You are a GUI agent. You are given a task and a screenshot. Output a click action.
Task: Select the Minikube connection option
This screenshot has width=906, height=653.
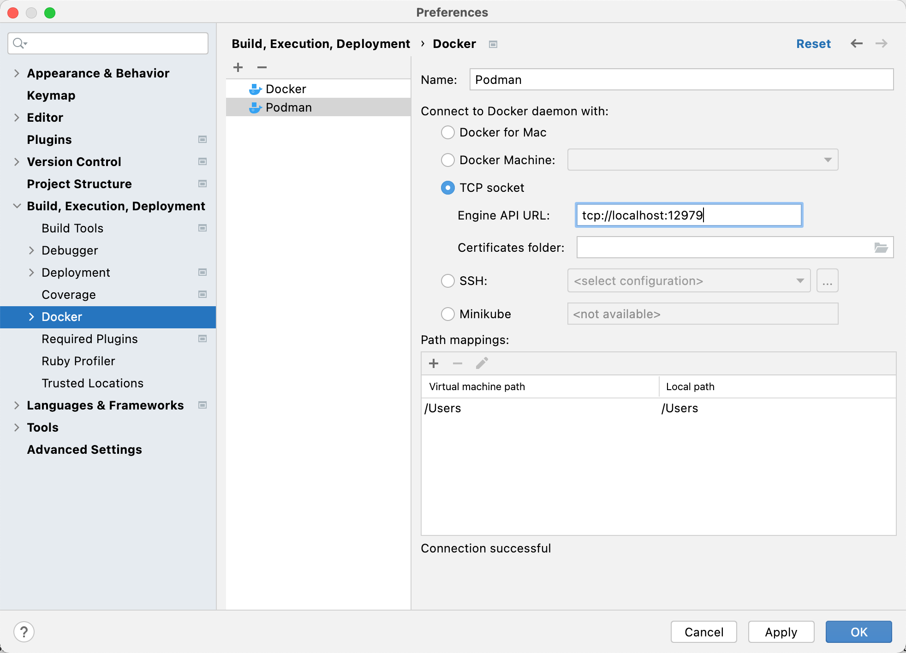point(447,314)
